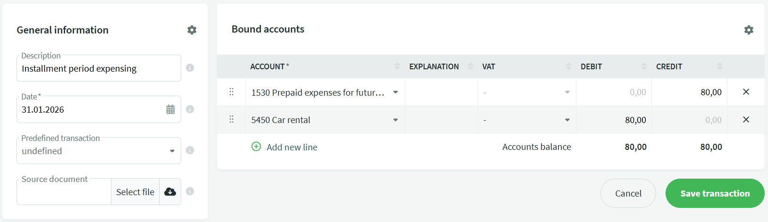Remove the 1530 Prepaid expenses line
The width and height of the screenshot is (768, 222).
pyautogui.click(x=746, y=92)
